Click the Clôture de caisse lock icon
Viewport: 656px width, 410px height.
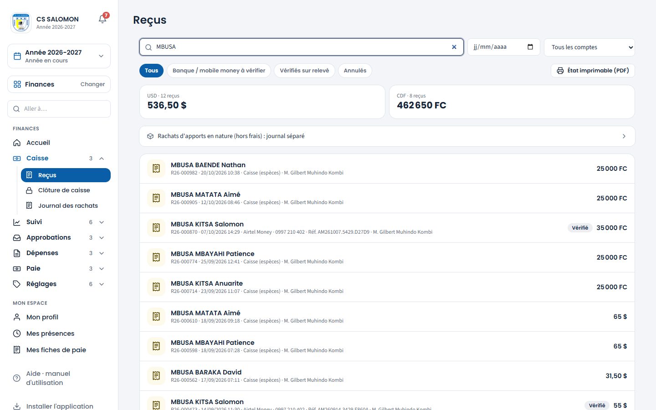tap(29, 190)
